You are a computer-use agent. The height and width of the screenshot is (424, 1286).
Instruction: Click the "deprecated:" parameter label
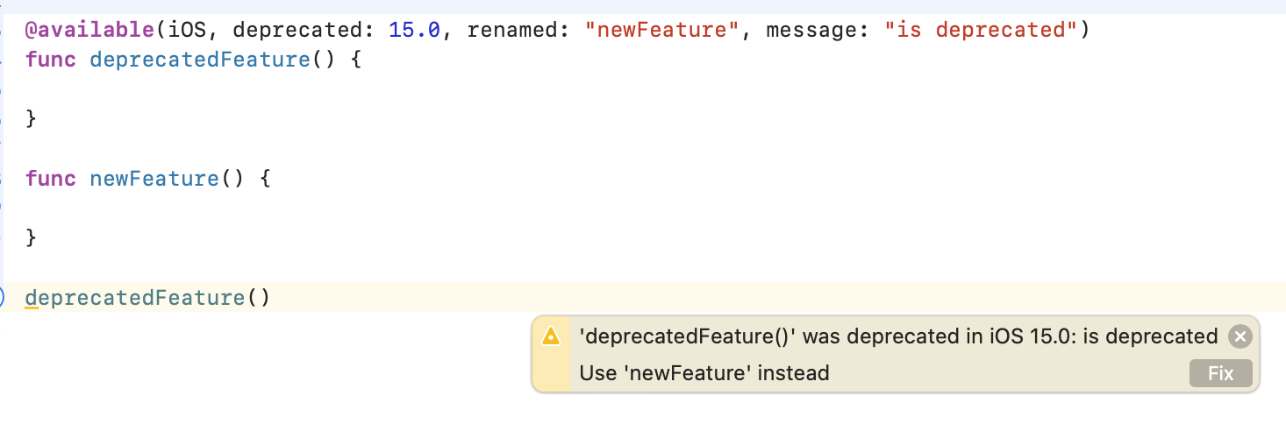tap(304, 30)
